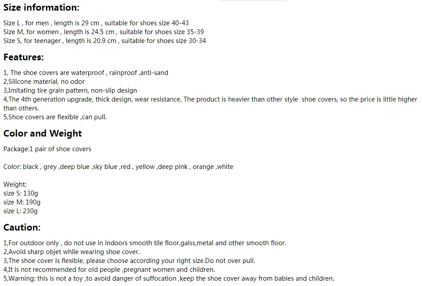Screen dimensions: 422x286
Task: Click the 'Shoe covers are flexible' line
Action: pos(55,117)
